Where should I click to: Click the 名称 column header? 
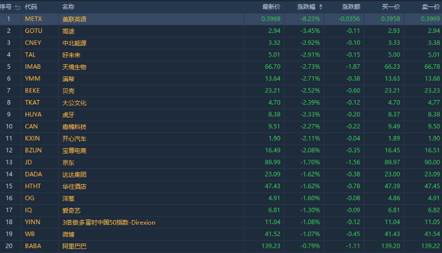pyautogui.click(x=68, y=7)
